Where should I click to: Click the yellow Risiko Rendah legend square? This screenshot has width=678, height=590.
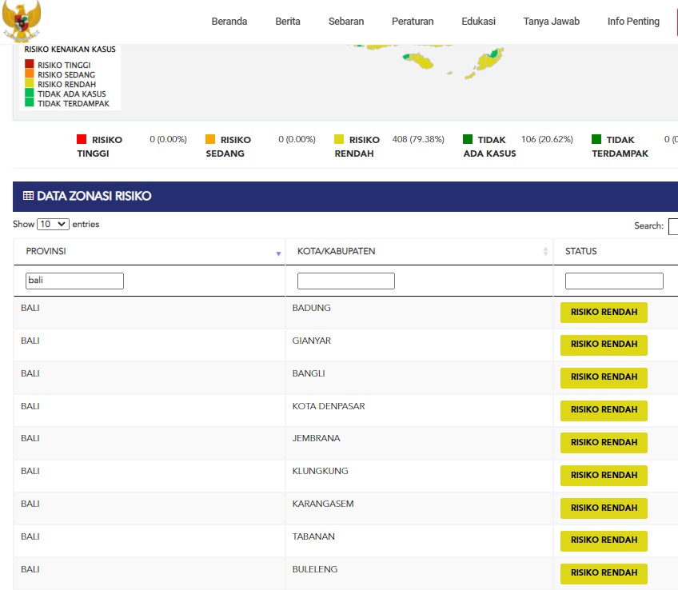339,139
